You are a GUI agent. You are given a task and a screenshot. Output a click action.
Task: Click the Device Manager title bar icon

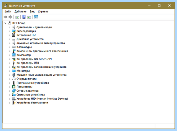(x=6, y=6)
